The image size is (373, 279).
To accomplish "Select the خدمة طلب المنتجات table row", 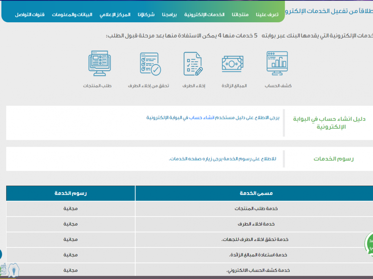I will tap(190, 209).
